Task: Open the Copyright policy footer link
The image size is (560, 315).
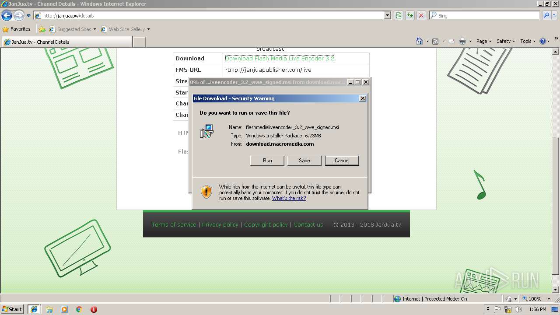Action: [266, 224]
